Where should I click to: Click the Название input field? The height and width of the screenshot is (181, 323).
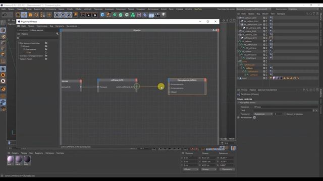tap(286, 107)
